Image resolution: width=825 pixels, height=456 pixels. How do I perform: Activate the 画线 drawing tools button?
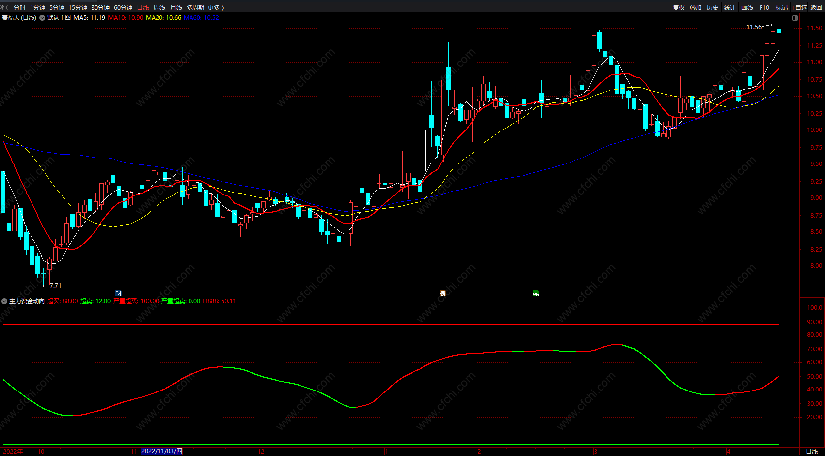pyautogui.click(x=747, y=8)
